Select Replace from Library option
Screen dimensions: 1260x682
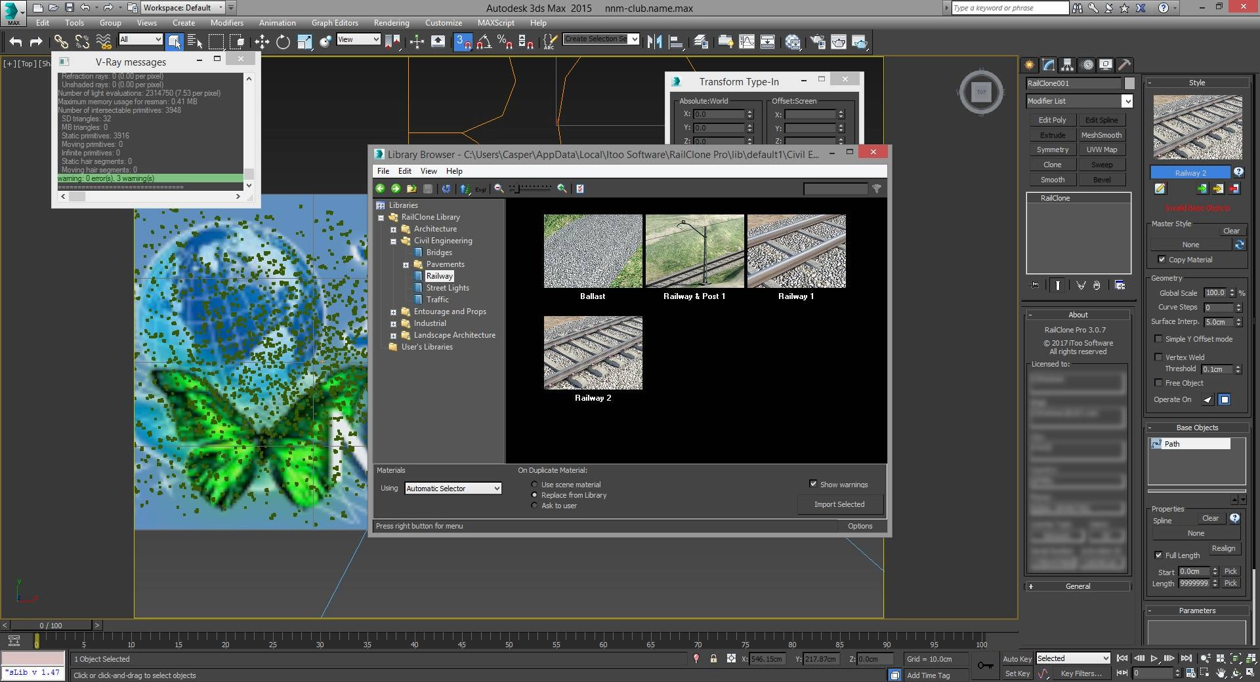click(x=534, y=495)
